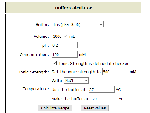150x113 pixels.
Task: Open the Buffer type dropdown
Action: [78, 24]
